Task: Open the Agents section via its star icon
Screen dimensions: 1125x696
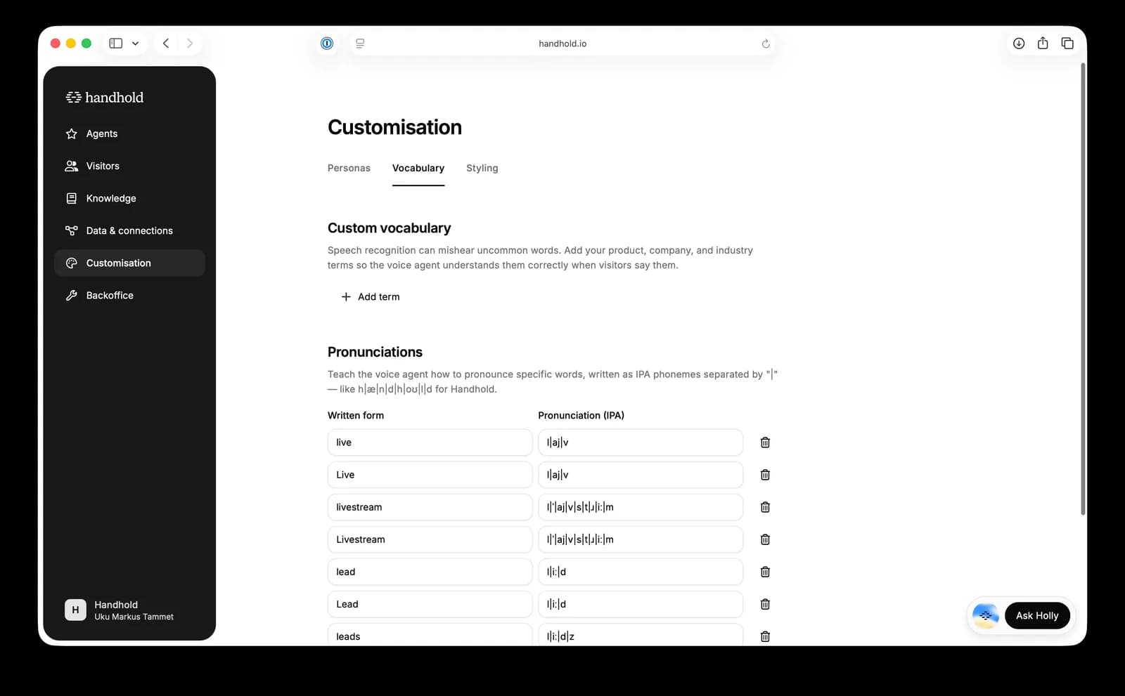Action: 71,133
